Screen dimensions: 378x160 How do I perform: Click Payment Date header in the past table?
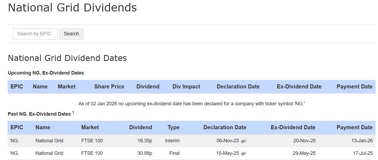(354, 128)
